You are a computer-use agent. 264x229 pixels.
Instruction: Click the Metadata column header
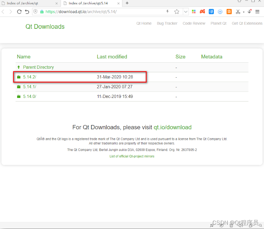tap(212, 57)
